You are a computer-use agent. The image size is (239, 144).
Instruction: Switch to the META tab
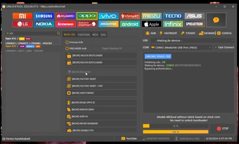click(x=95, y=35)
